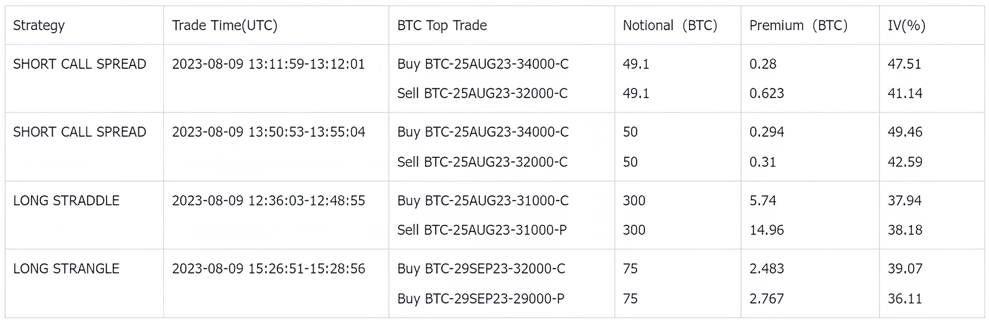Click the Notional (BTC) column header
Viewport: 989px width, 322px height.
[x=670, y=25]
